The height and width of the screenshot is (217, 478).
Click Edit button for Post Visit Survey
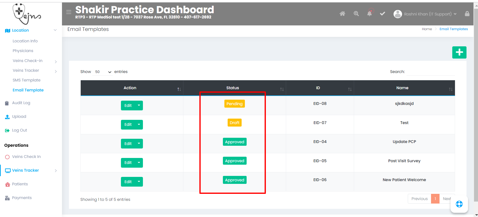point(128,163)
